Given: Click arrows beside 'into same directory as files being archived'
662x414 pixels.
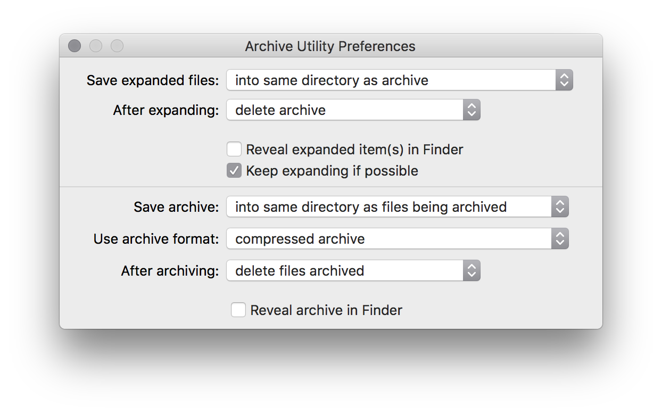Looking at the screenshot, I should tap(560, 206).
